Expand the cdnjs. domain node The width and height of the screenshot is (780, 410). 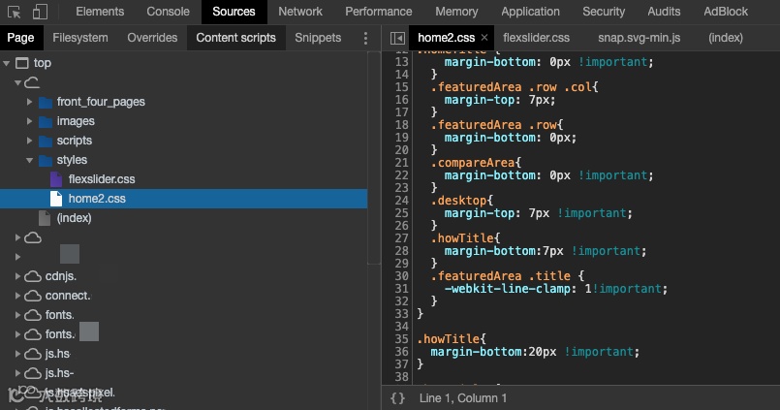click(x=18, y=276)
